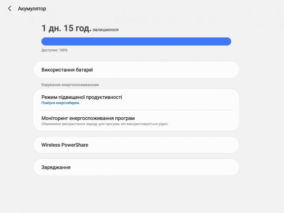Click the 100% value under battery bar
Image resolution: width=284 pixels, height=213 pixels.
[63, 50]
